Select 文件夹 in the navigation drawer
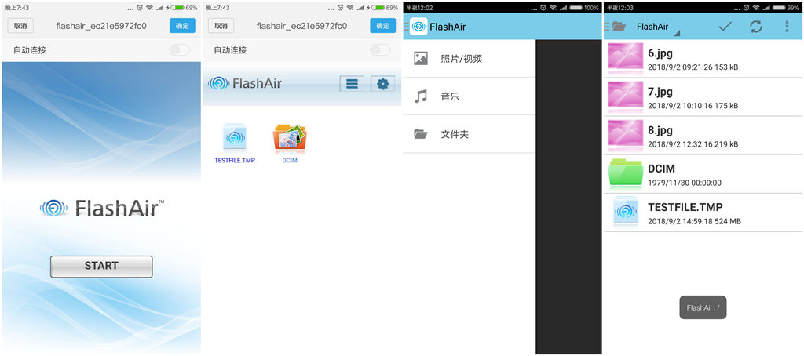 469,134
